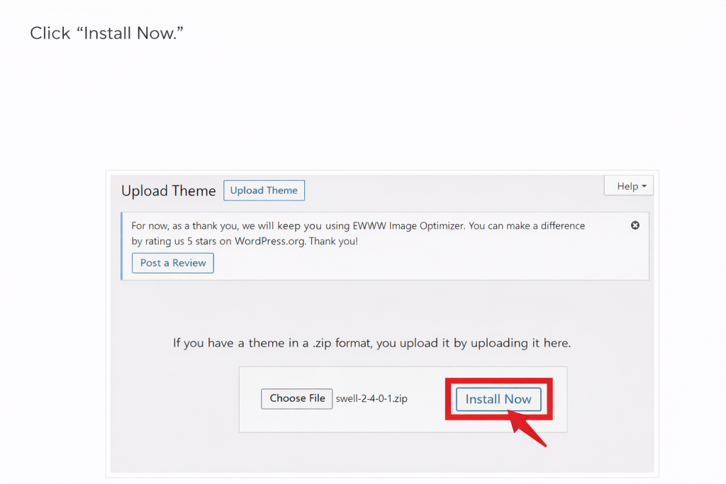
Task: Click the "Click Install Now" instruction text
Action: point(107,33)
